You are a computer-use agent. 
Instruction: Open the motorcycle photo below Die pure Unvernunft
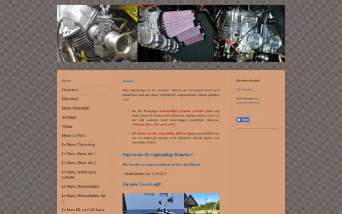pyautogui.click(x=171, y=203)
